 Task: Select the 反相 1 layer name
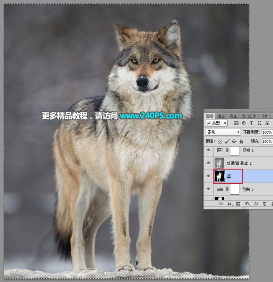248,151
